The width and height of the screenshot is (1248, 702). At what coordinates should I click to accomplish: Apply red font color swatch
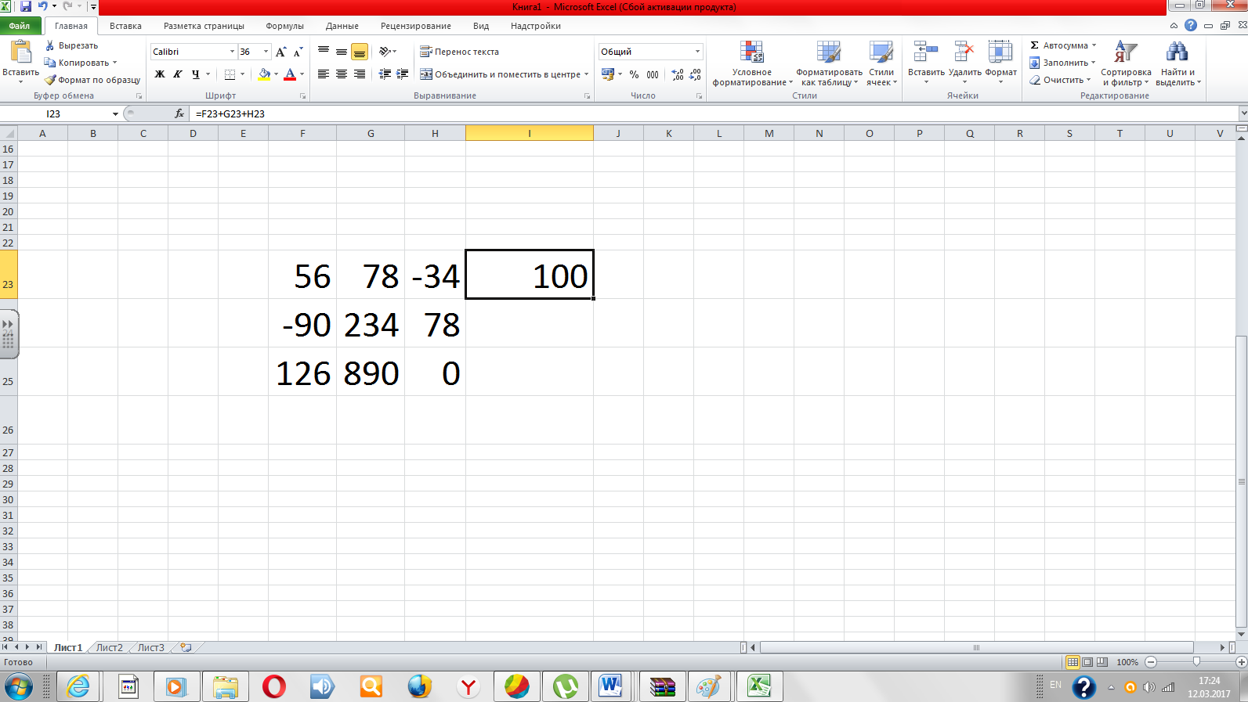pos(290,74)
